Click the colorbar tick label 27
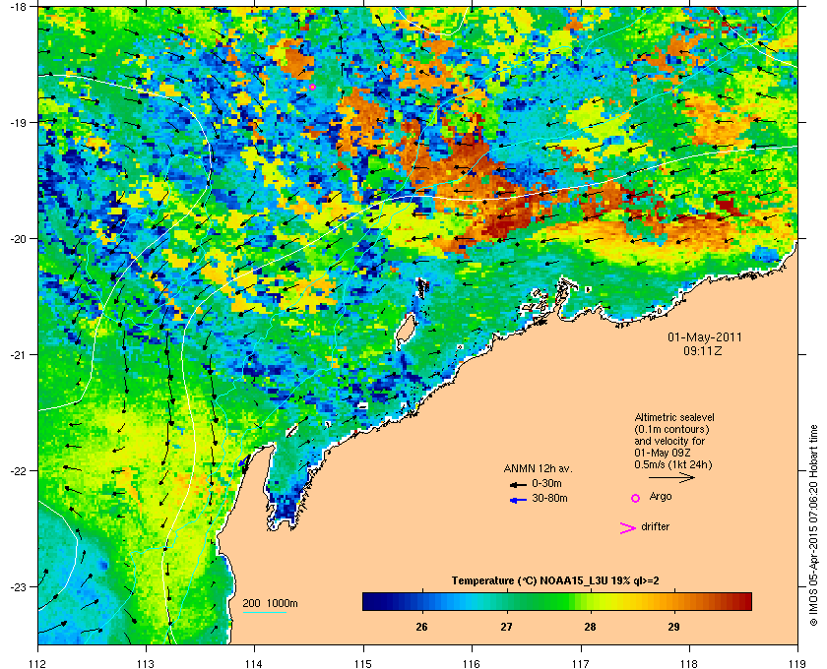 click(506, 627)
